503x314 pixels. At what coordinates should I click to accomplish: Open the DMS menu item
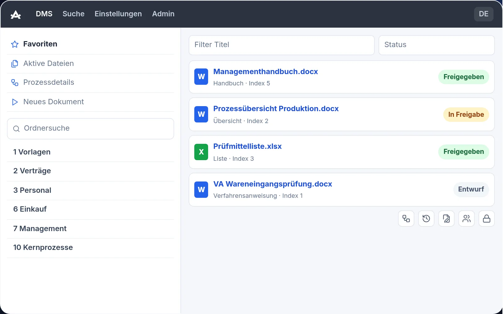[44, 14]
